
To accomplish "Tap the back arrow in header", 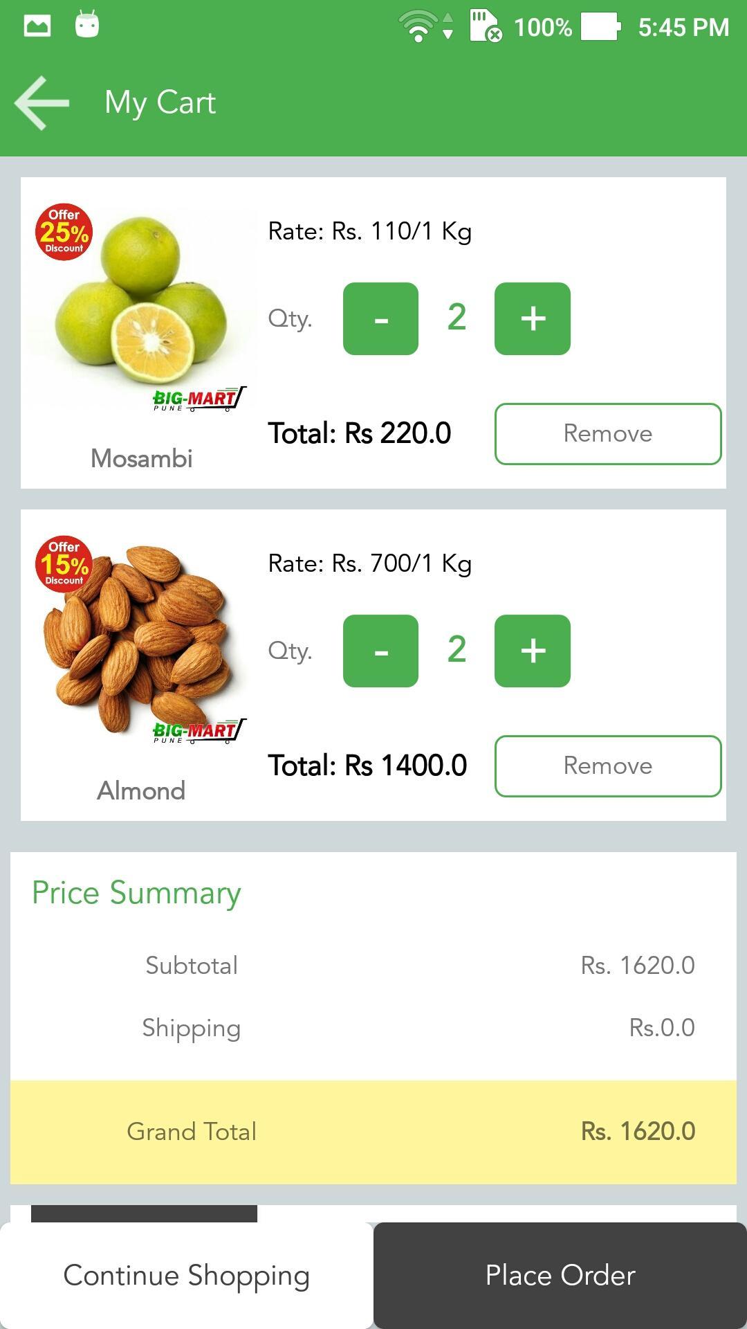I will pos(41,102).
